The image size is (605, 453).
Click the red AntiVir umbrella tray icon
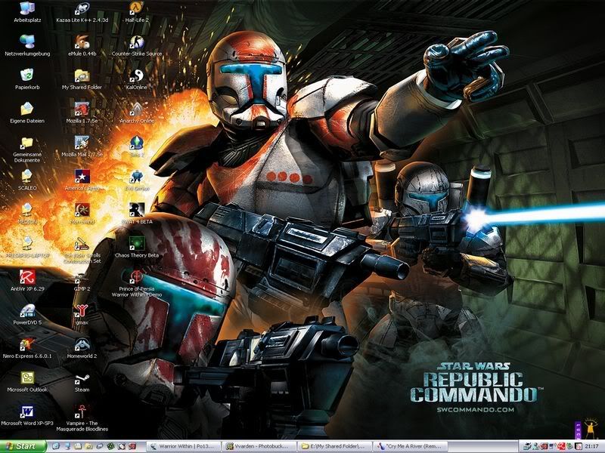pos(561,446)
